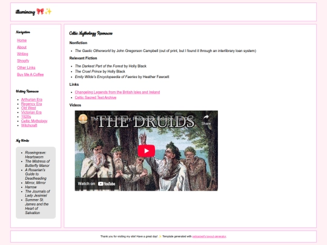327x245 pixels.
Task: Click 'Mirror, Mirror' in My Works
Action: point(35,183)
